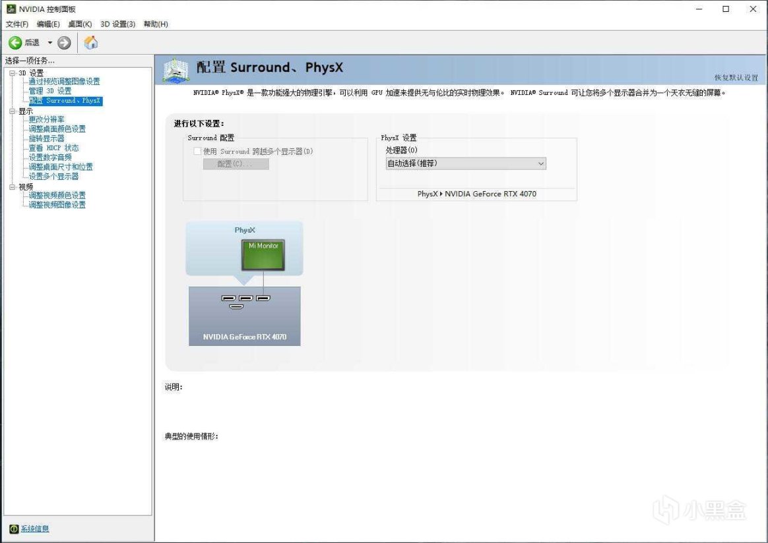
Task: Open the 桌面(K) menu
Action: [79, 23]
